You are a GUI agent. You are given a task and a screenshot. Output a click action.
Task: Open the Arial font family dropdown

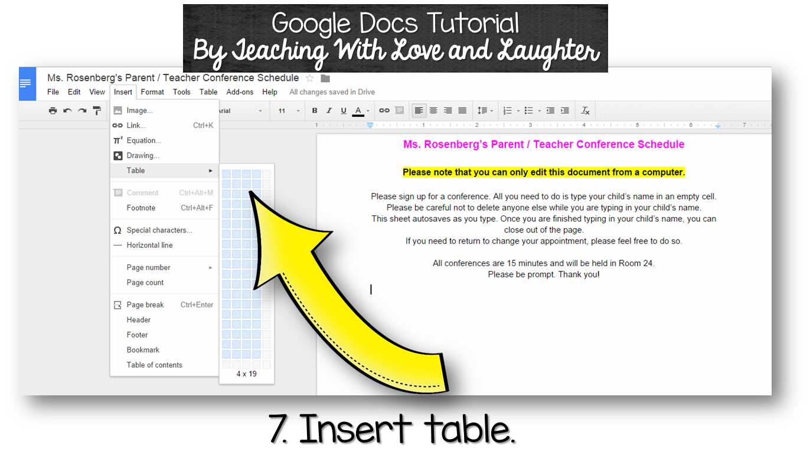tap(240, 111)
